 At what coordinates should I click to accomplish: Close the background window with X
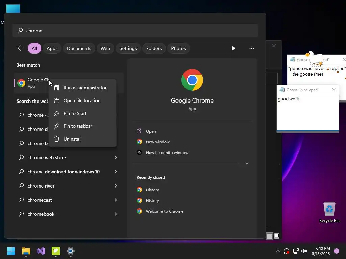[x=274, y=46]
